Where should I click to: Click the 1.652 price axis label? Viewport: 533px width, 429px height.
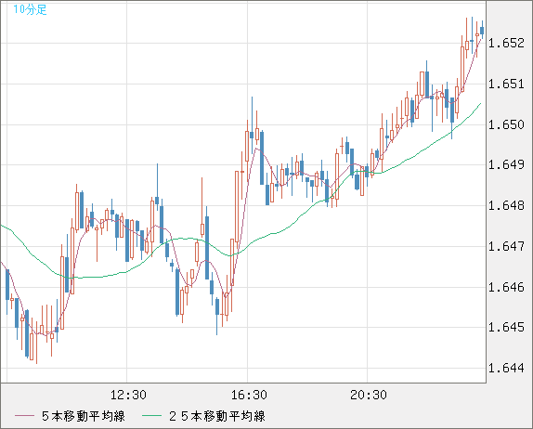click(x=506, y=43)
